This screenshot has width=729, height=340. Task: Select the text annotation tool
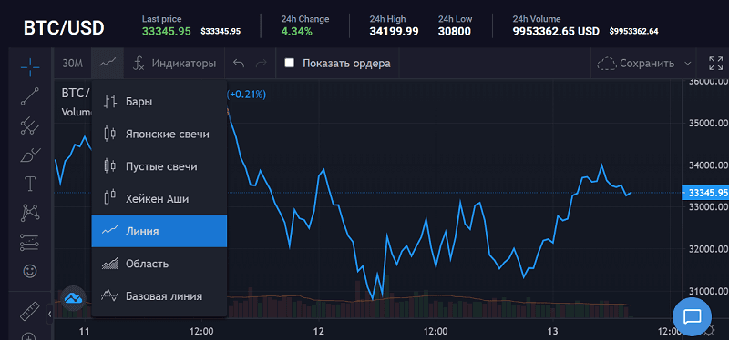click(x=30, y=185)
